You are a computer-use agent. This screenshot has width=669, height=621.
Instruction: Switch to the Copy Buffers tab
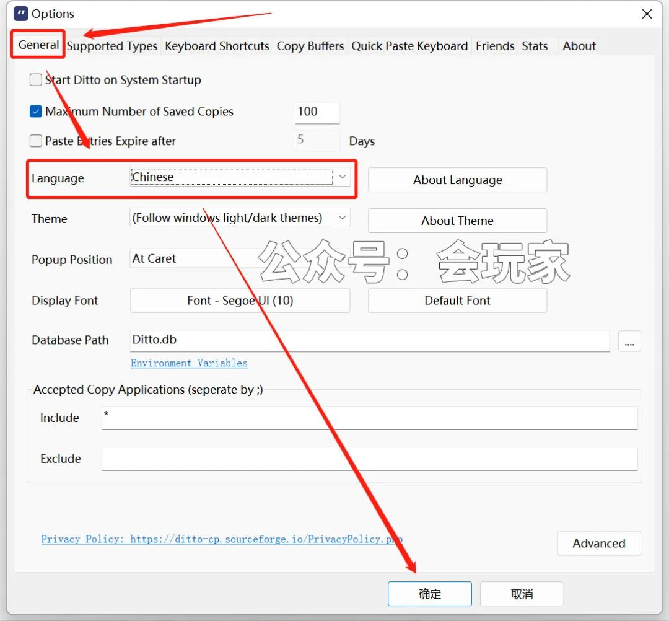(x=310, y=46)
